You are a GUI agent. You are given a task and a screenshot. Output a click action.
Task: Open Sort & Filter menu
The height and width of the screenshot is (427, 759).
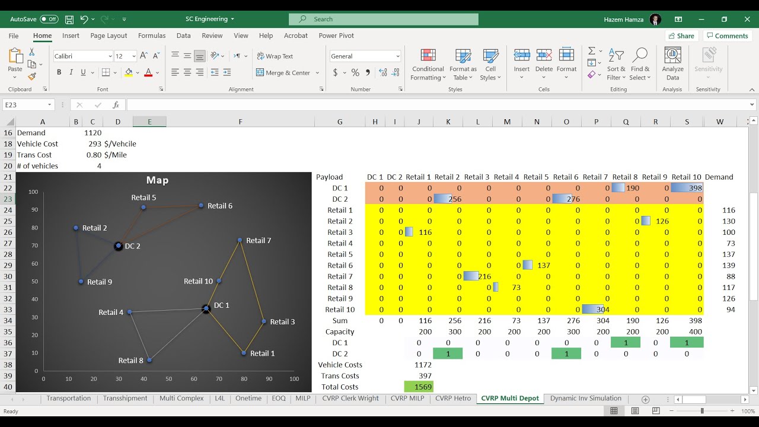coord(617,65)
